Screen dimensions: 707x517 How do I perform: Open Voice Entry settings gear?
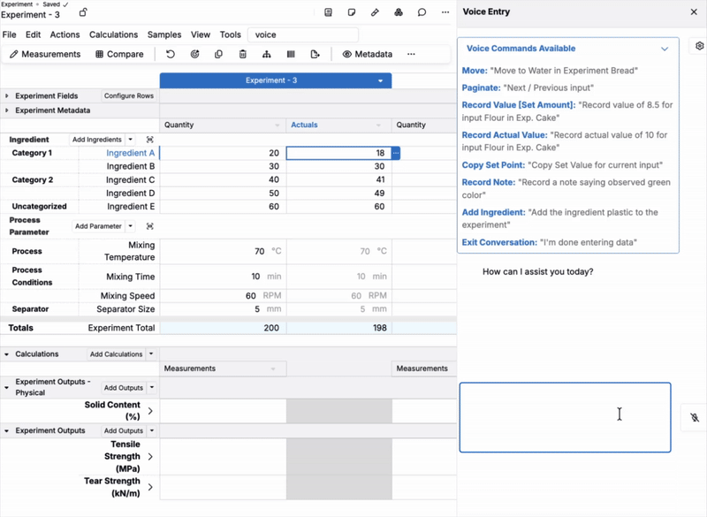pos(699,46)
